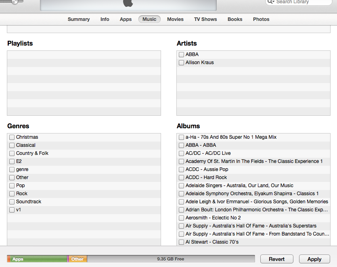Check the Allison Kraus artist checkbox
Screen dimensions: 337x267
(181, 63)
